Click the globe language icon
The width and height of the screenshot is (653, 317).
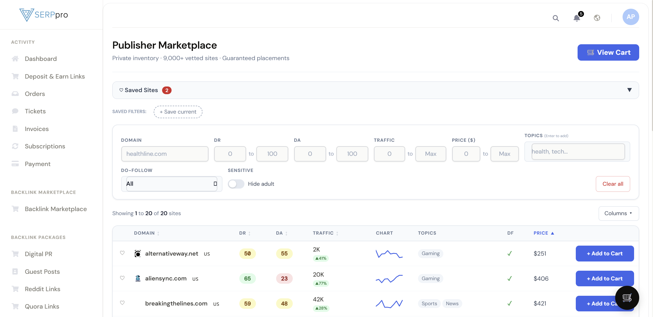(597, 18)
